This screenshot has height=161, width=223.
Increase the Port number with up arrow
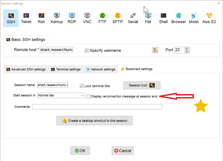point(187,49)
